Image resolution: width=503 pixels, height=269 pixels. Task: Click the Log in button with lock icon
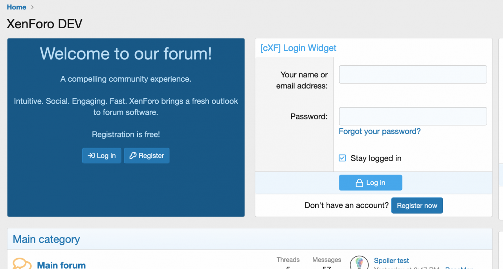[x=371, y=183]
